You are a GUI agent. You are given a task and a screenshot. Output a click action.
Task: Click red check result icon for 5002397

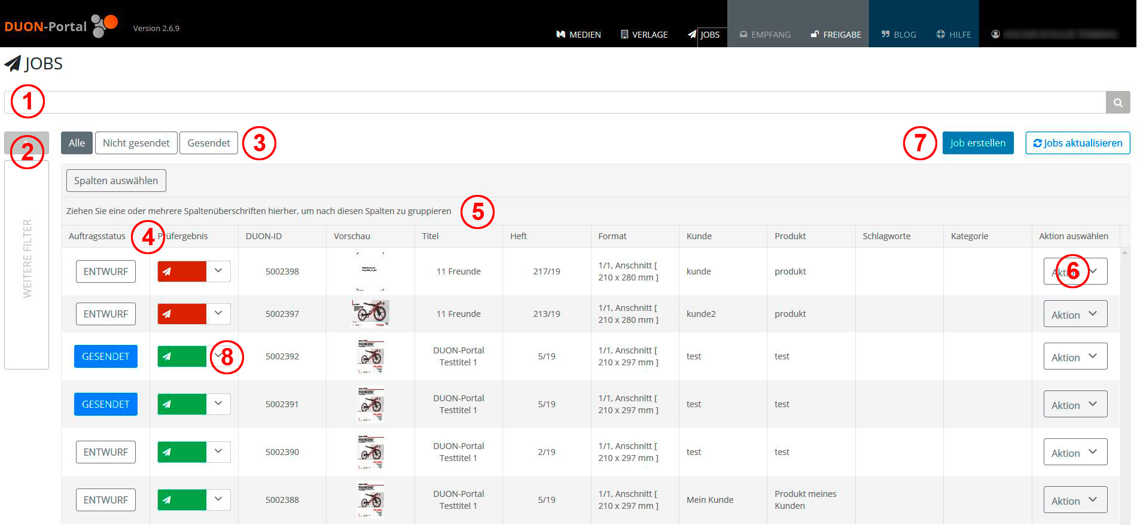pyautogui.click(x=182, y=314)
